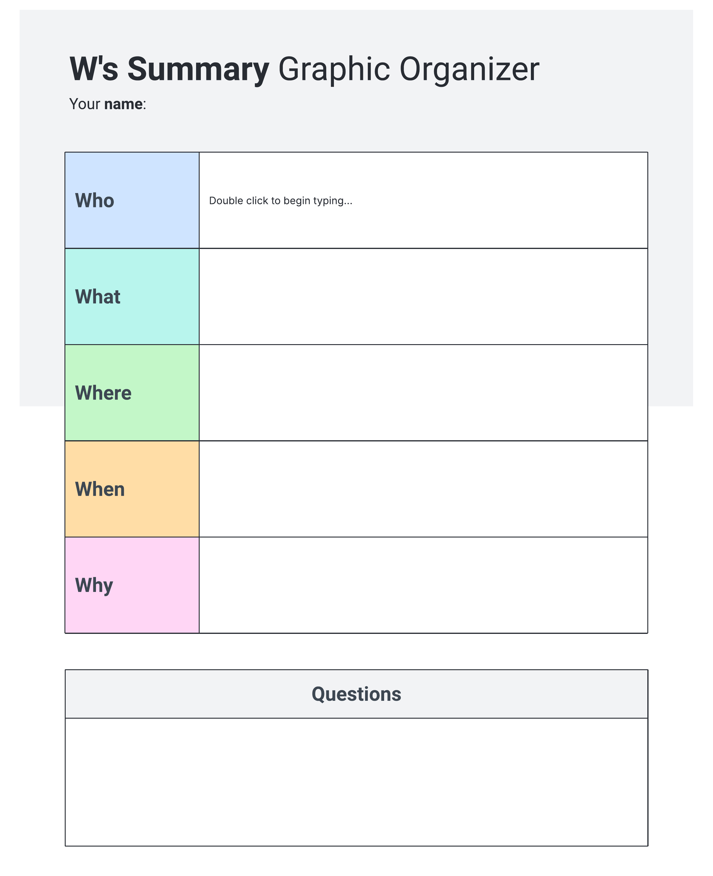Click the gray area above the title
Image resolution: width=713 pixels, height=876 pixels.
coord(356,29)
